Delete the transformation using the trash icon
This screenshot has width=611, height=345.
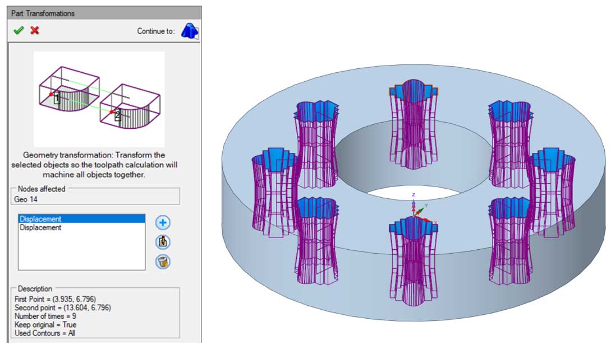coord(163,262)
